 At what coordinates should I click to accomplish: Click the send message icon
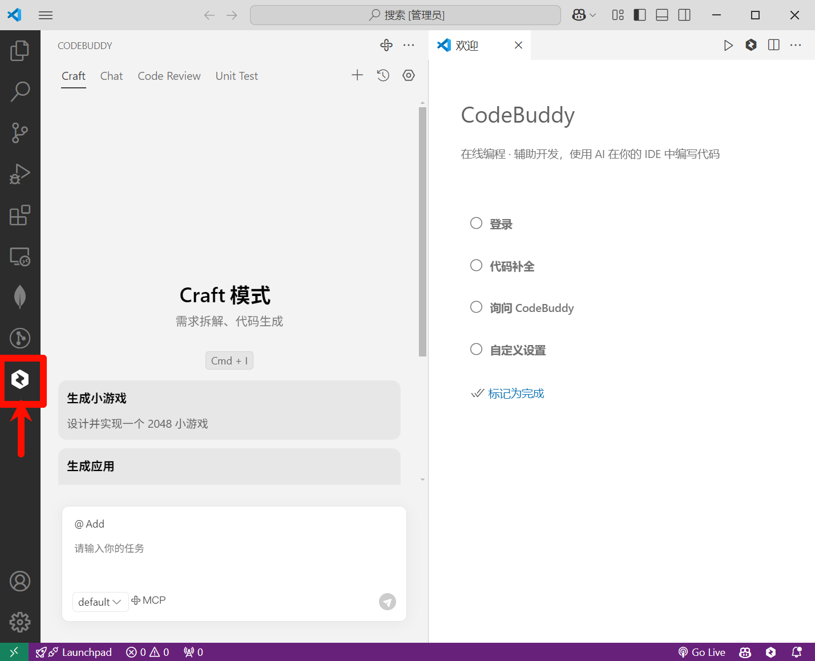tap(388, 602)
